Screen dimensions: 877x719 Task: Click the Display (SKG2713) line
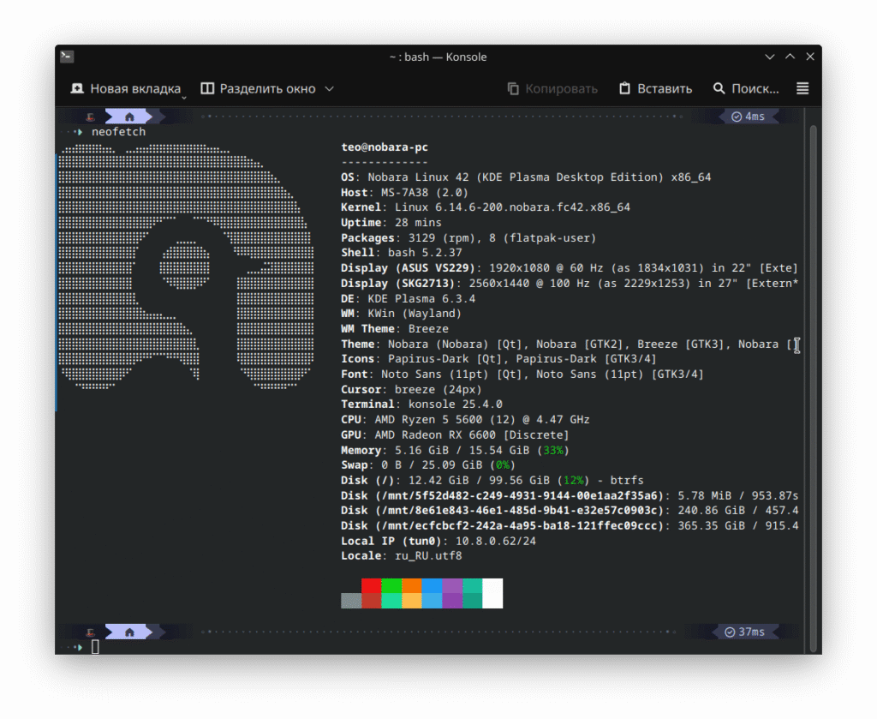click(570, 284)
